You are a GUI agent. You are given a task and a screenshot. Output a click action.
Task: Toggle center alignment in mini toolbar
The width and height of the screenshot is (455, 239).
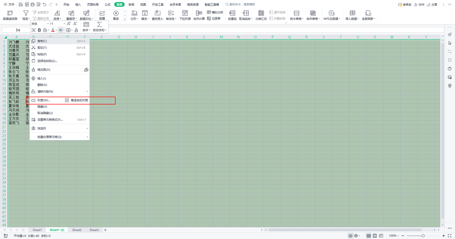[x=61, y=30]
